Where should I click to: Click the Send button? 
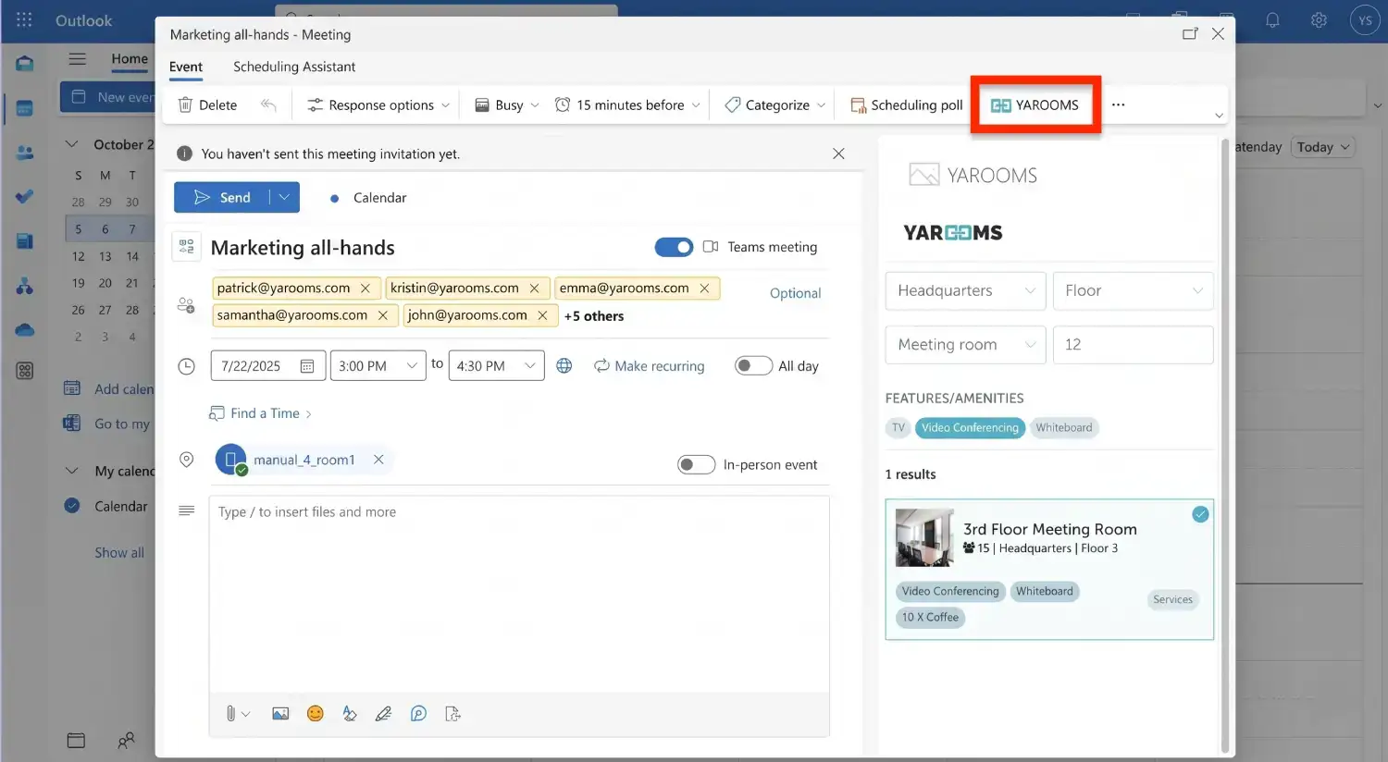tap(222, 197)
